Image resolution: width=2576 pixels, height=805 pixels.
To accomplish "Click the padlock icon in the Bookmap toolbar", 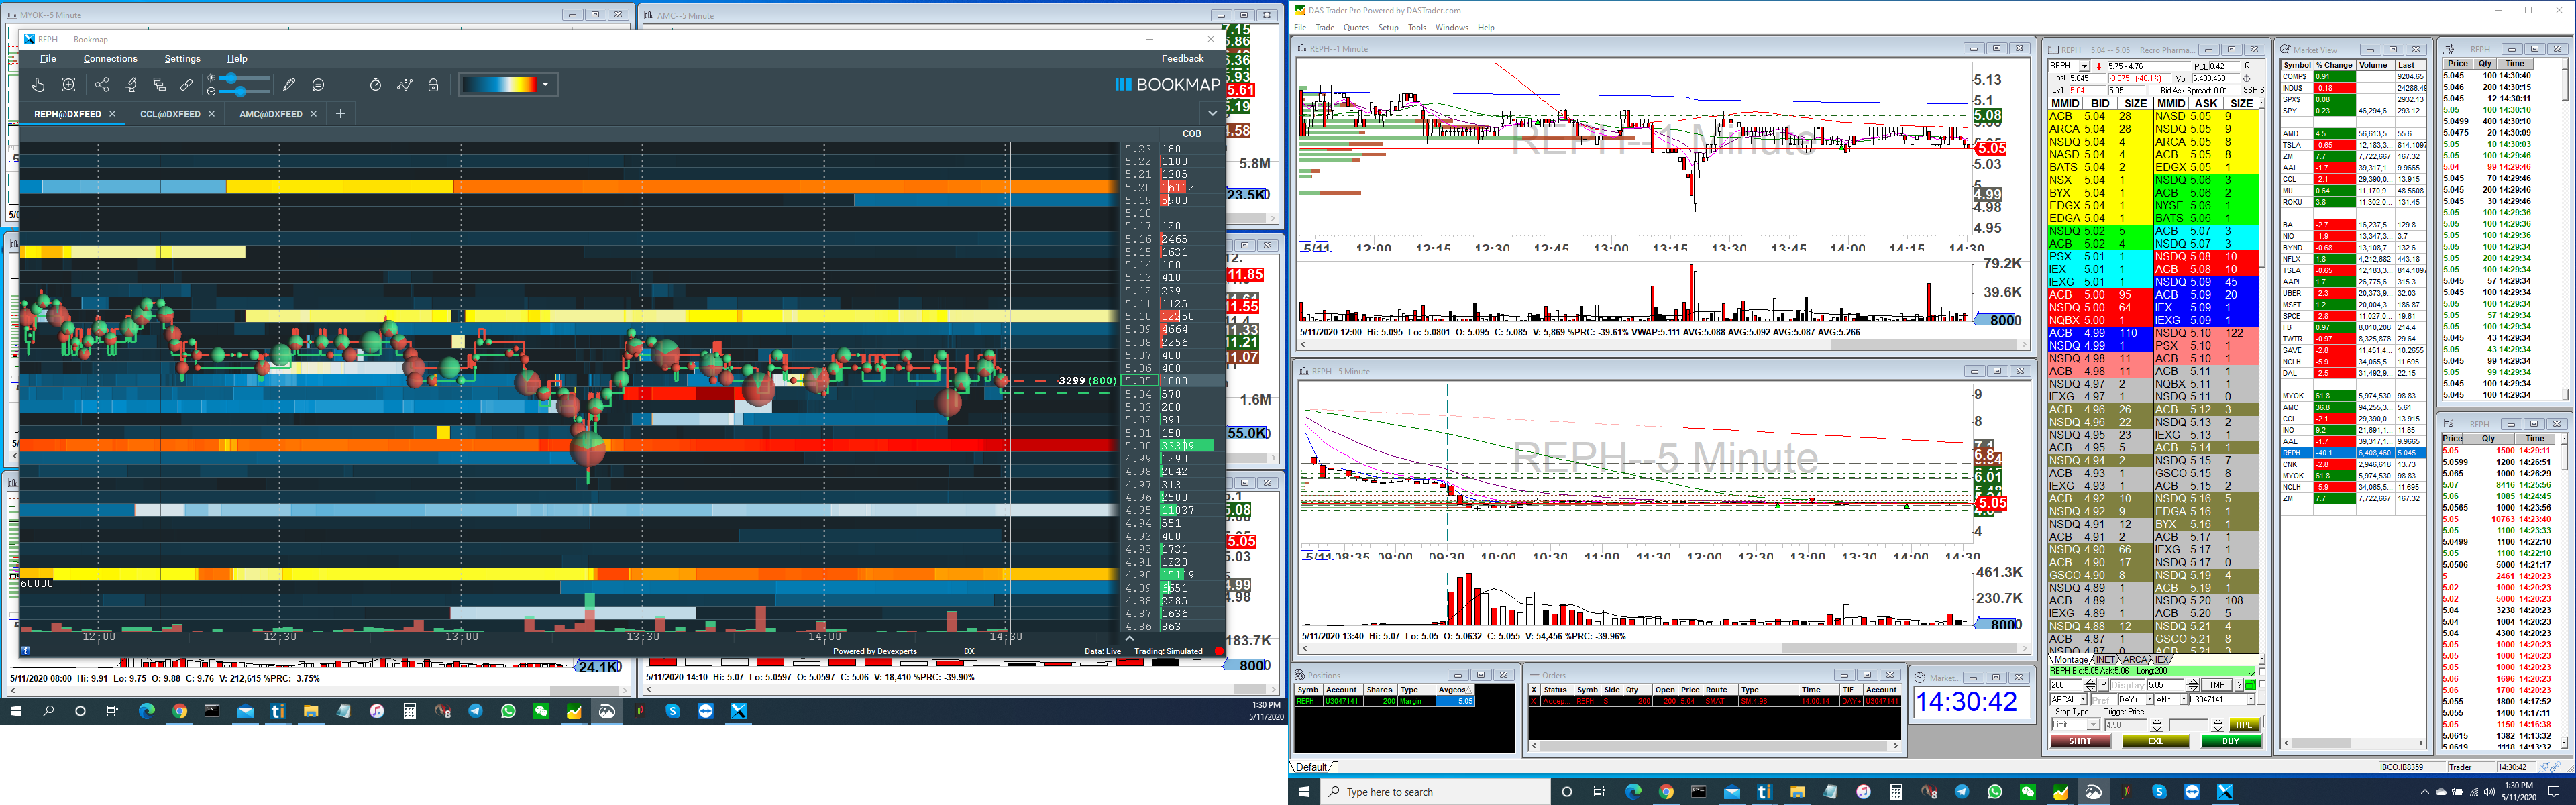I will pos(433,85).
